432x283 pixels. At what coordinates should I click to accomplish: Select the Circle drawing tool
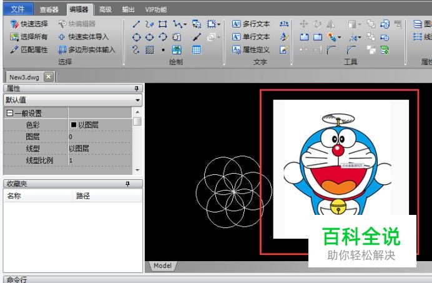pos(136,37)
